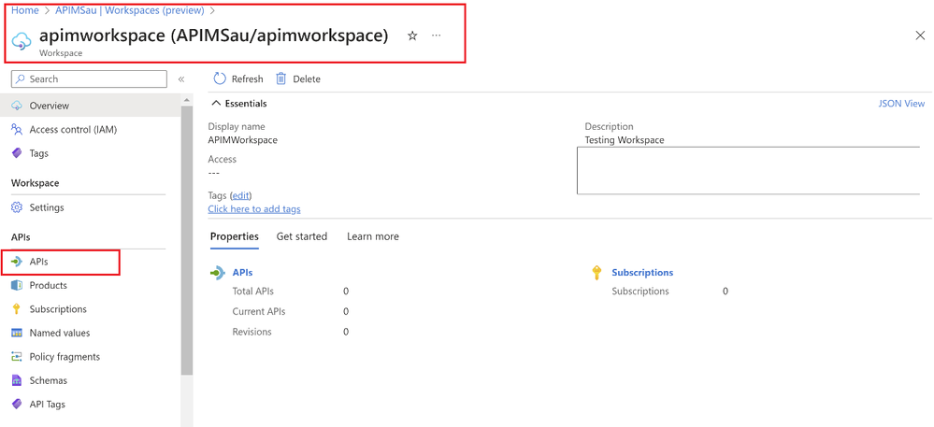This screenshot has height=427, width=934.
Task: Switch to the Get started tab
Action: [x=302, y=236]
